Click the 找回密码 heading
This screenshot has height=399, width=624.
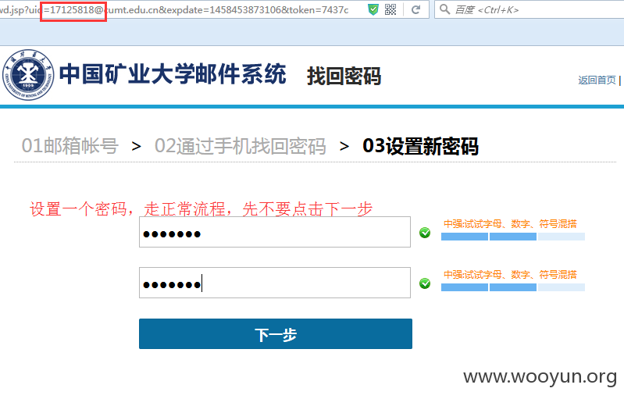(344, 76)
